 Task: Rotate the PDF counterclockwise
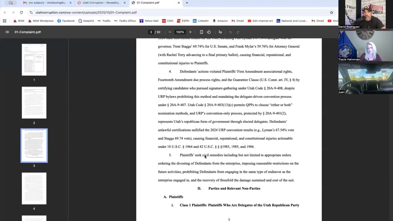[209, 32]
